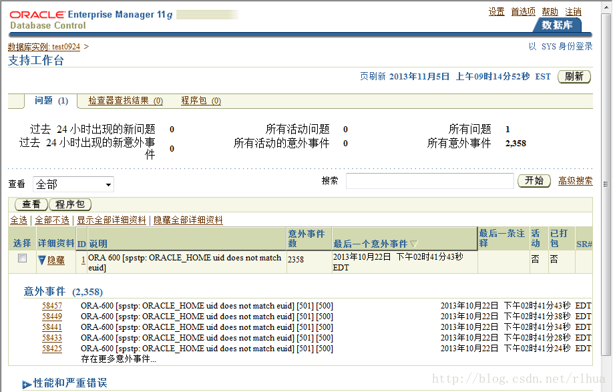The width and height of the screenshot is (613, 392).
Task: Open incident 58457 link
Action: pyautogui.click(x=52, y=306)
